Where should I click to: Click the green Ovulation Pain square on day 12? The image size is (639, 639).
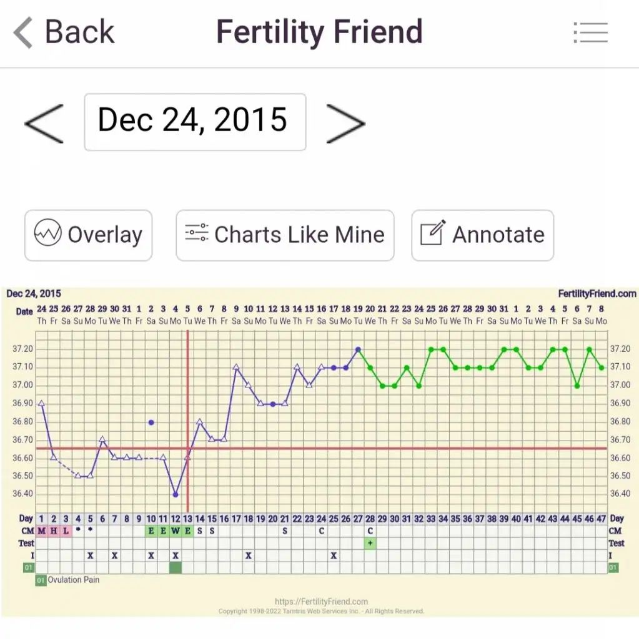(176, 568)
